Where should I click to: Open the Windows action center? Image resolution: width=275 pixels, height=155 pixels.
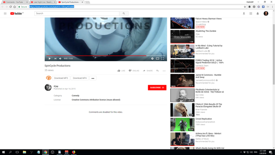271,152
